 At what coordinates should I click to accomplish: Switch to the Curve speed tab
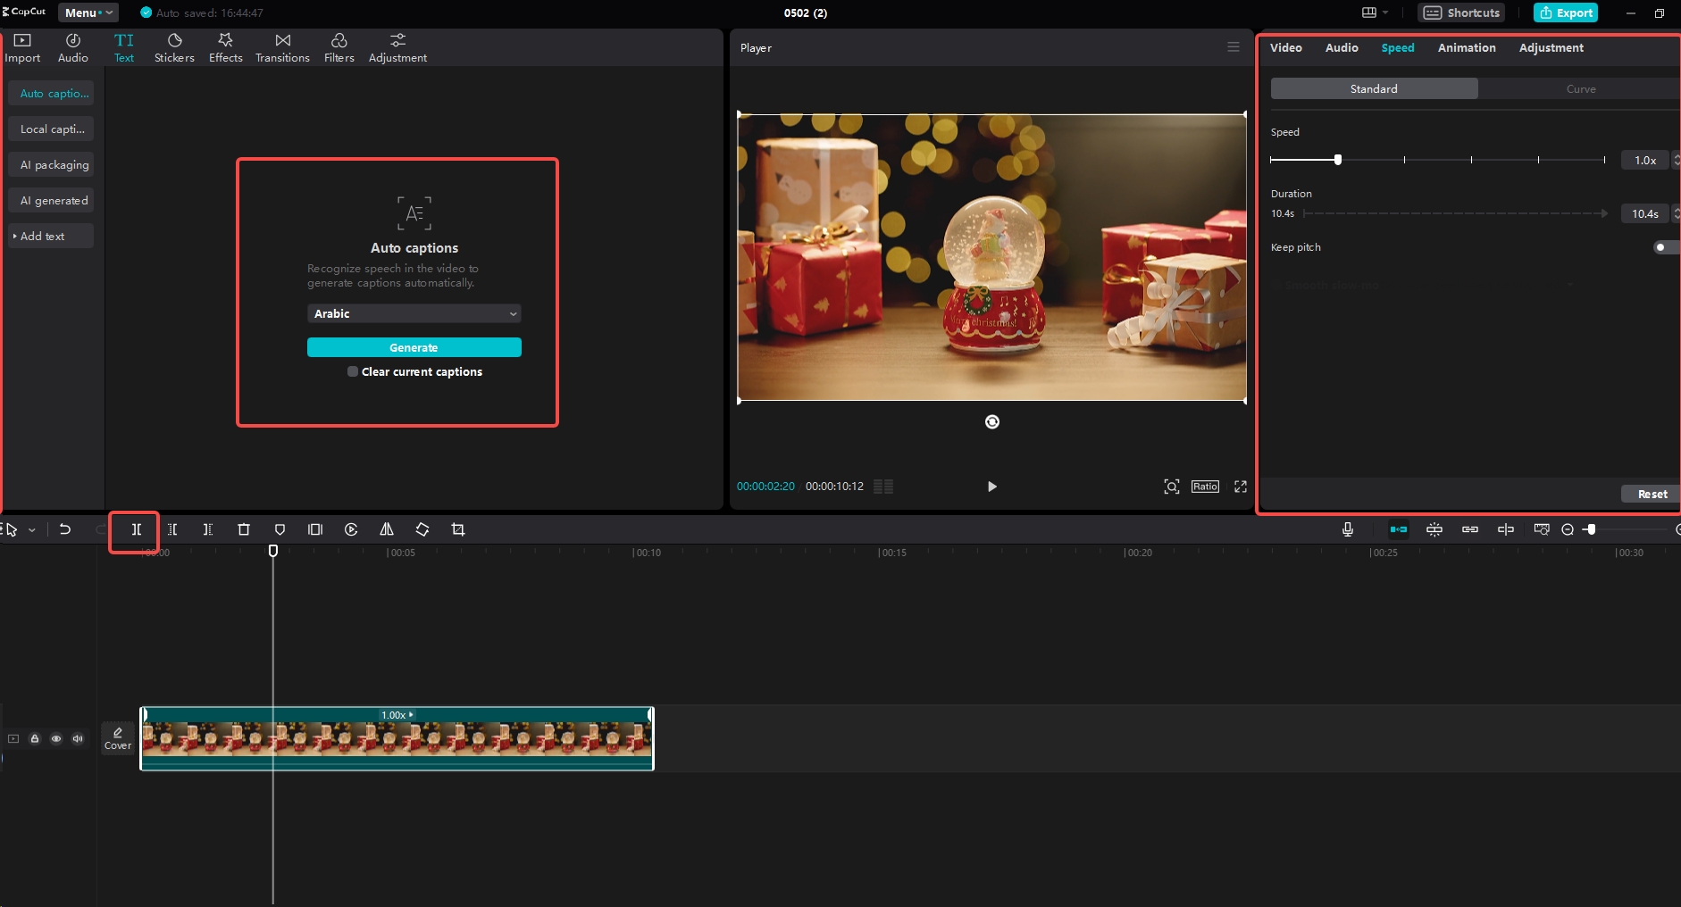tap(1581, 88)
